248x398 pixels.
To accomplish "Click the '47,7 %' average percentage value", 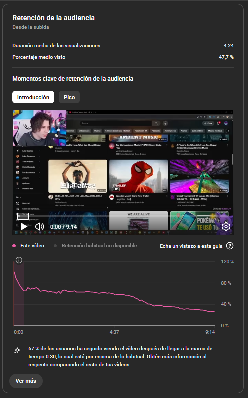I will tap(226, 57).
